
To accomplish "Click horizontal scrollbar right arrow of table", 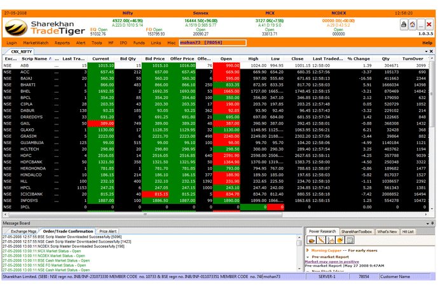I will pyautogui.click(x=427, y=215).
